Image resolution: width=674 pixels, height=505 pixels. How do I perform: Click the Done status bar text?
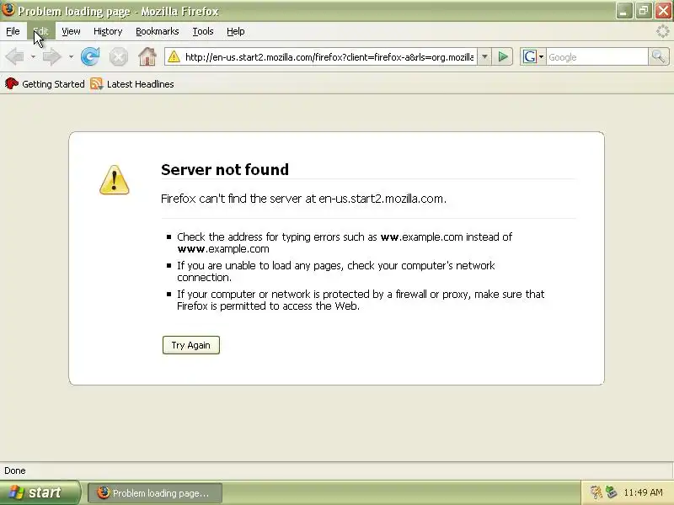(15, 470)
